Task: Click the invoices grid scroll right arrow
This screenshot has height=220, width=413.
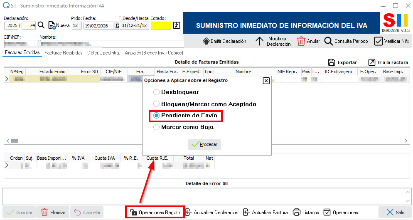Action: [x=406, y=141]
